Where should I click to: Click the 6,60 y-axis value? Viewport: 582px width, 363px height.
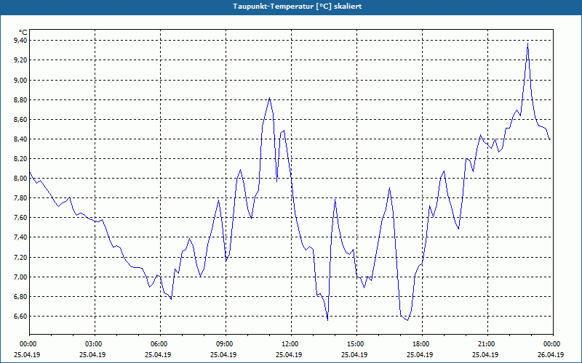(x=20, y=316)
